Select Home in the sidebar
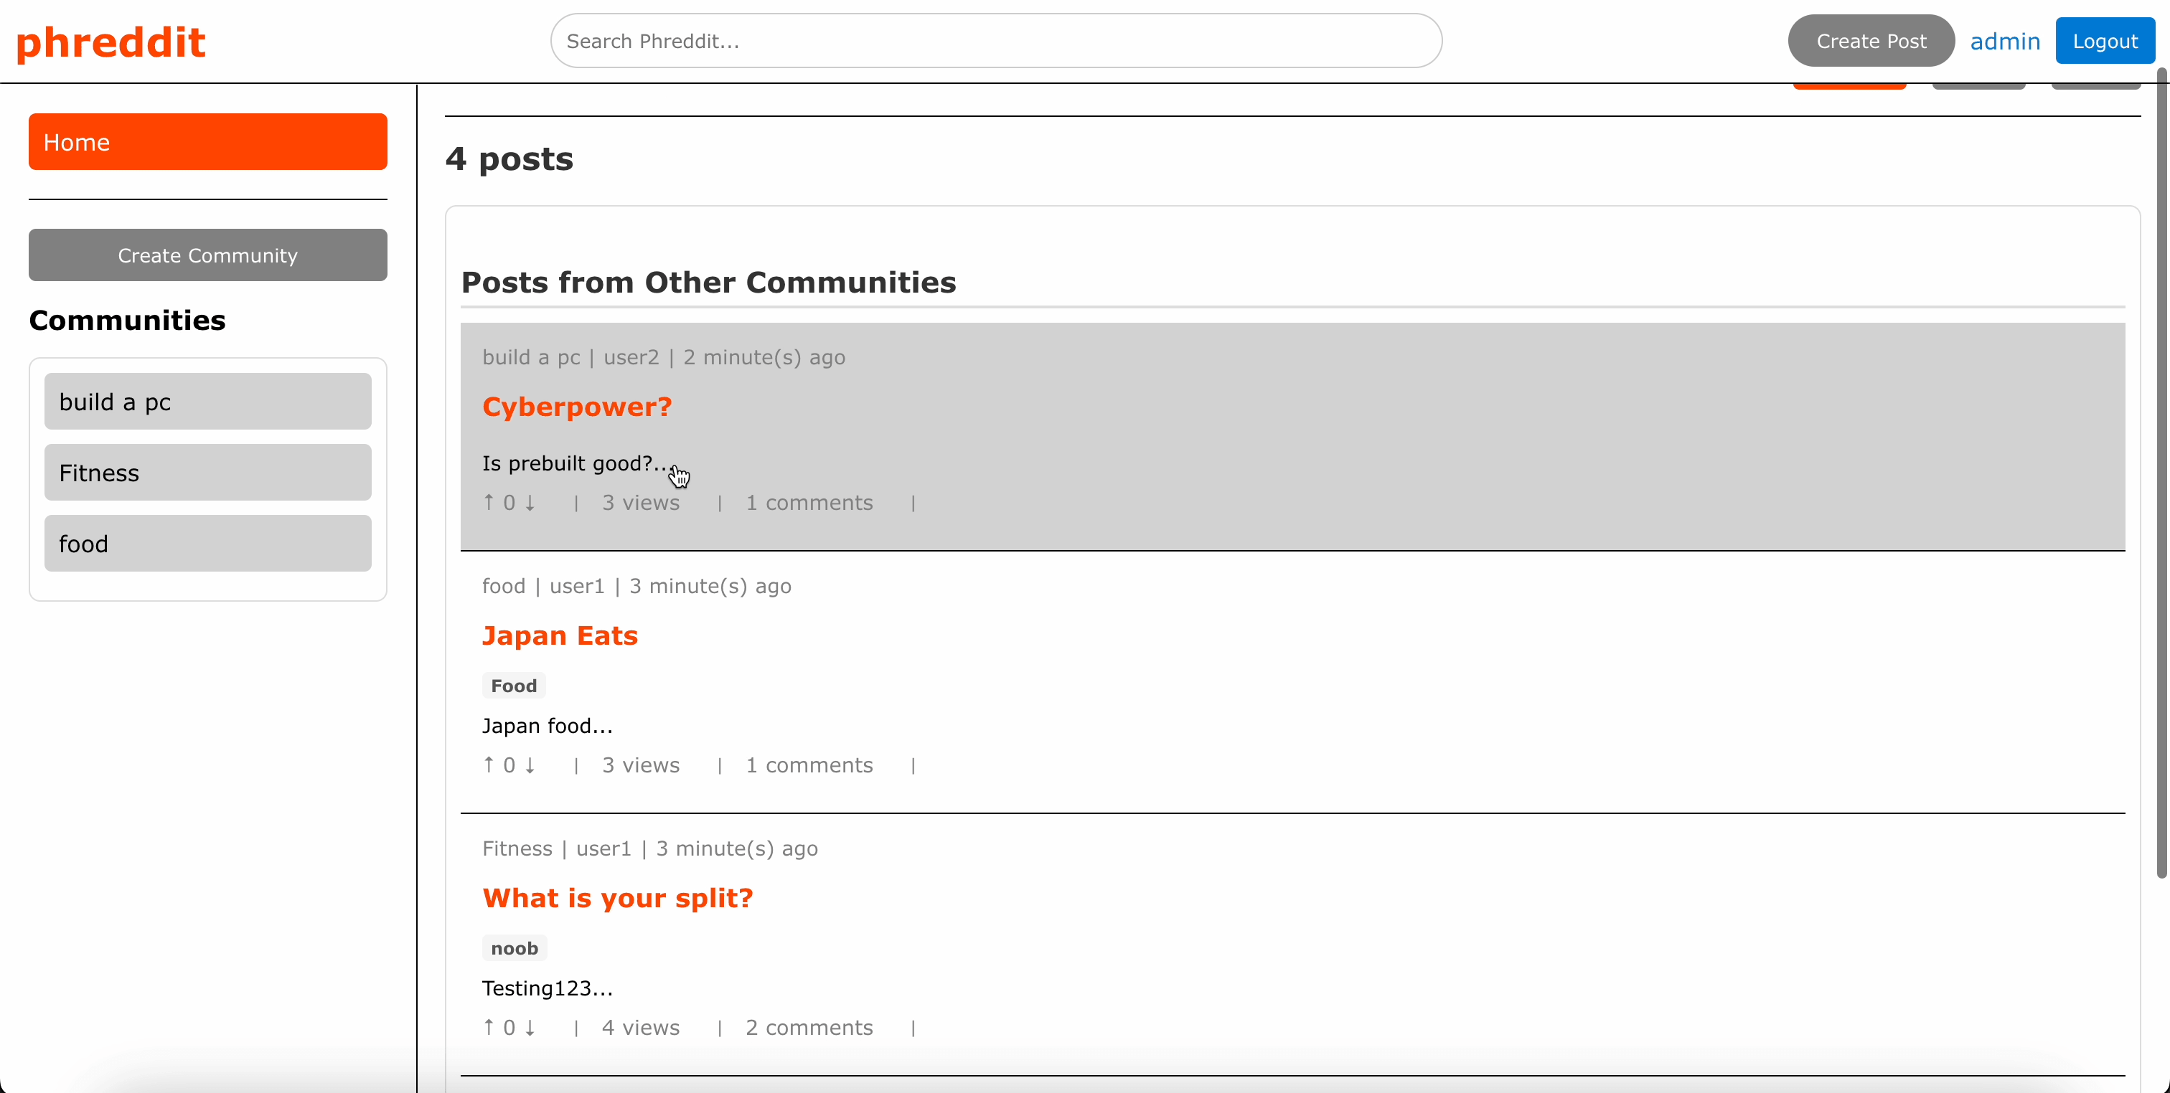Screen dimensions: 2170x1093 [x=207, y=141]
